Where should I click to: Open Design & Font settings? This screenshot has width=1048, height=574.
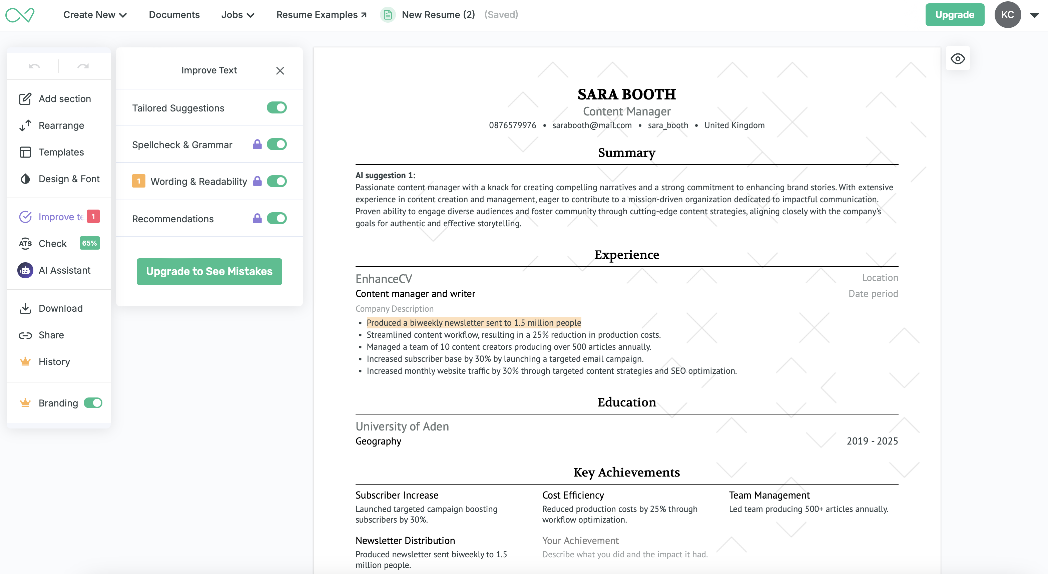tap(69, 179)
